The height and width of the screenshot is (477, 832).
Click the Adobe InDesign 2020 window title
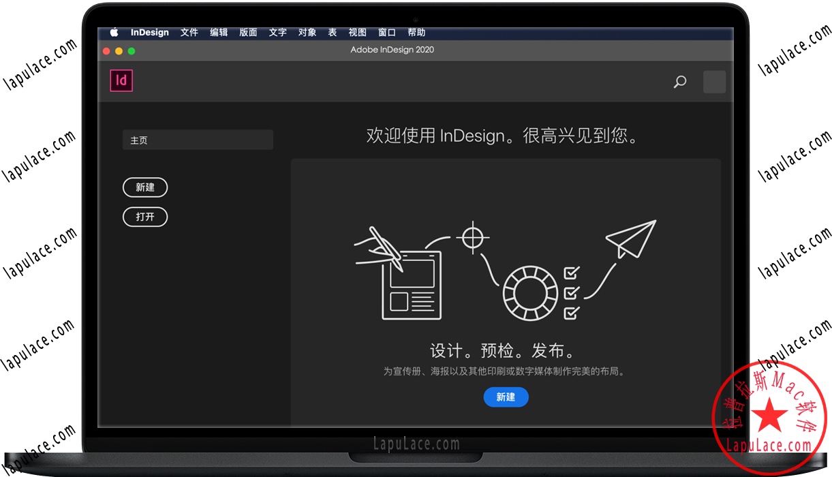click(392, 50)
